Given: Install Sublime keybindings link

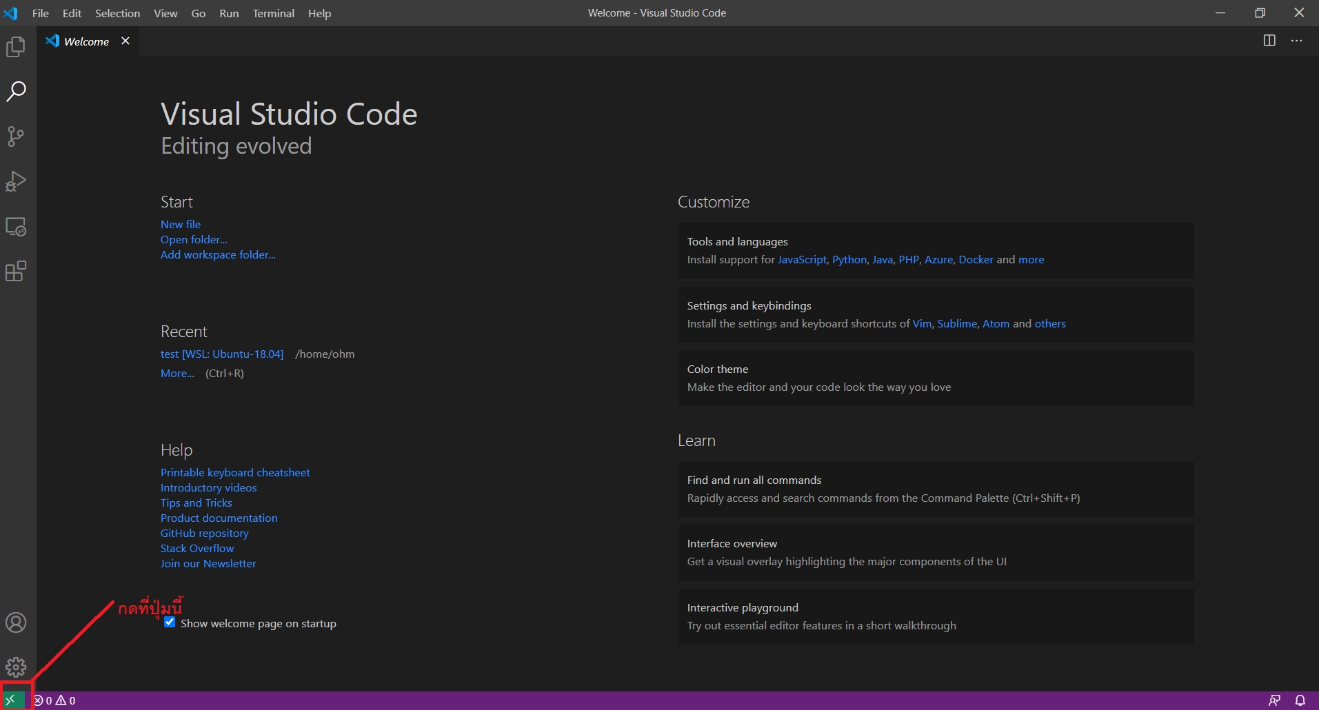Looking at the screenshot, I should [x=957, y=324].
